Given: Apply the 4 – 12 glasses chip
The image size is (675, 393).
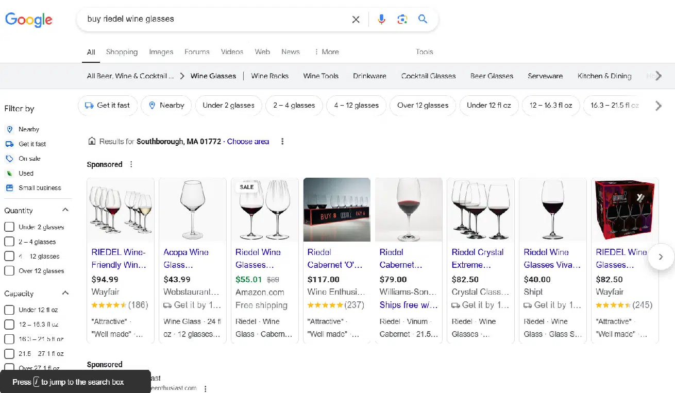Looking at the screenshot, I should pos(356,105).
